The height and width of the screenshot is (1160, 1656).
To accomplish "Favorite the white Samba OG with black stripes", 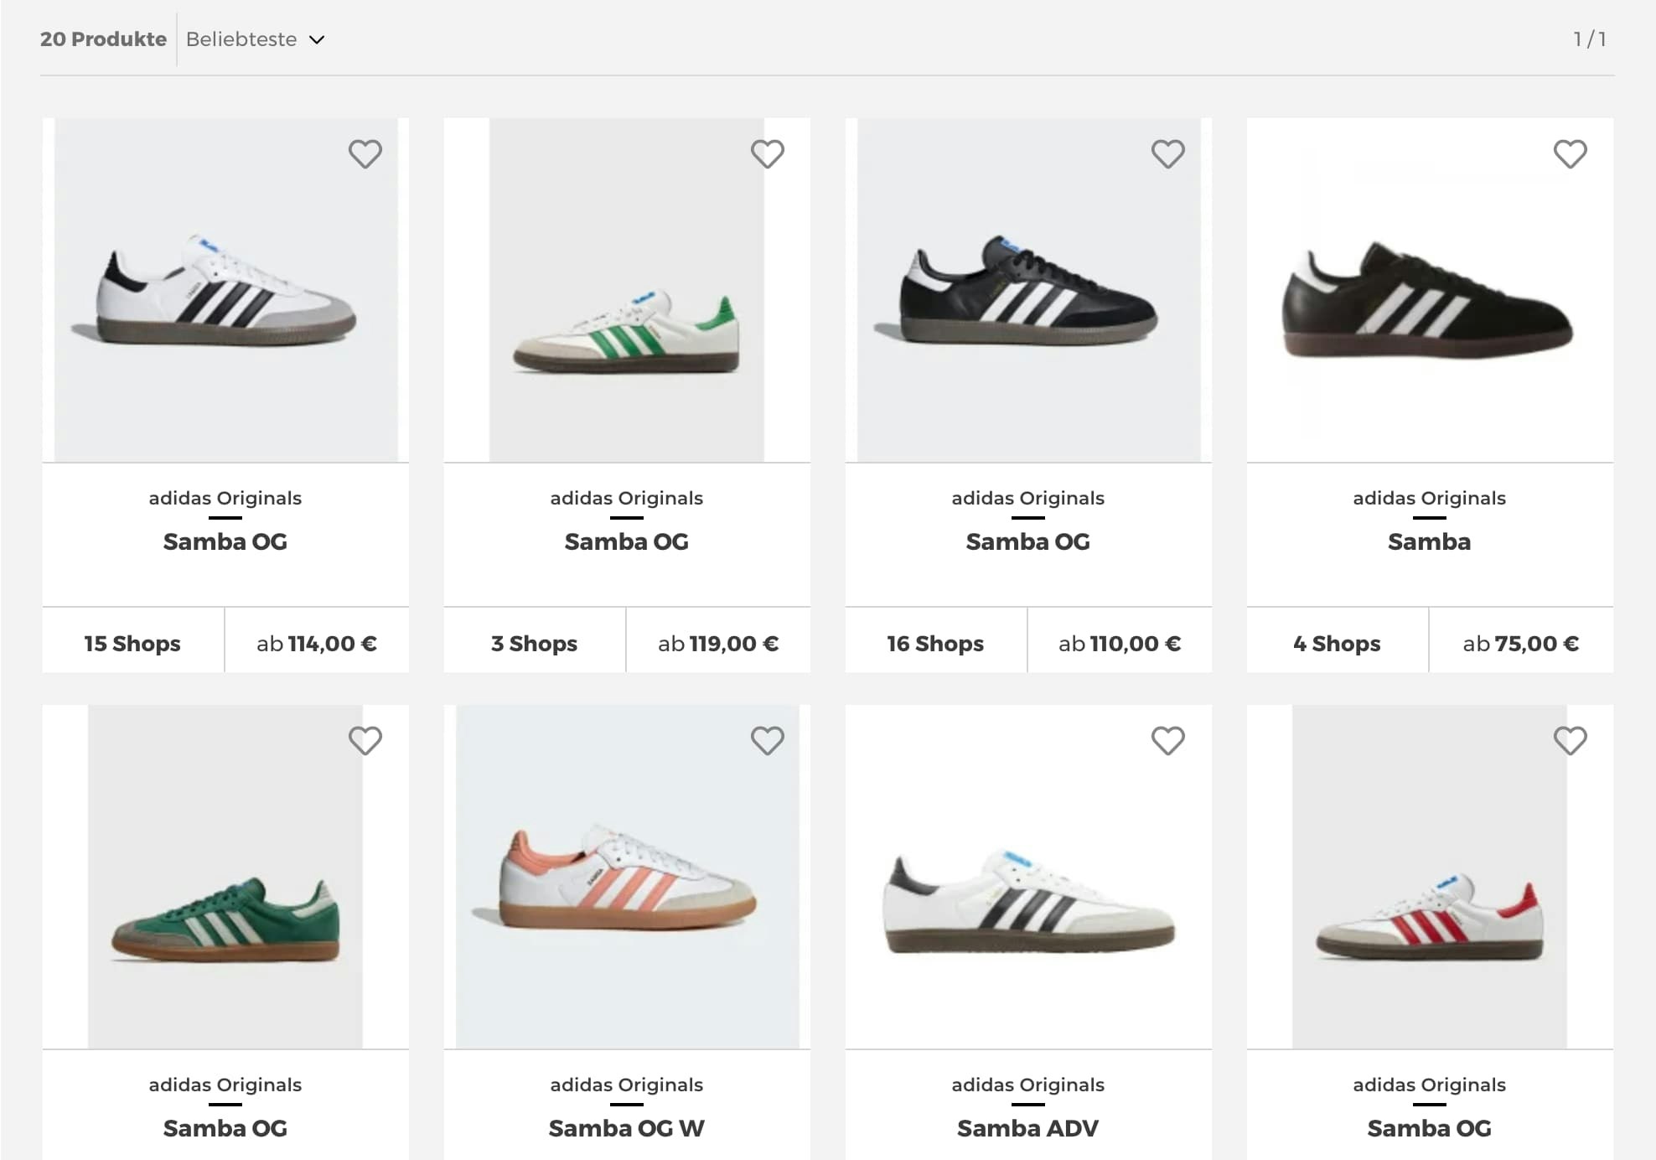I will coord(365,154).
